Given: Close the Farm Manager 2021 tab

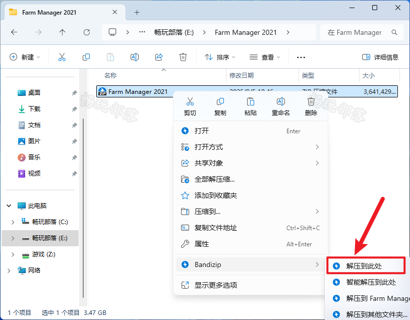Looking at the screenshot, I should pos(115,12).
